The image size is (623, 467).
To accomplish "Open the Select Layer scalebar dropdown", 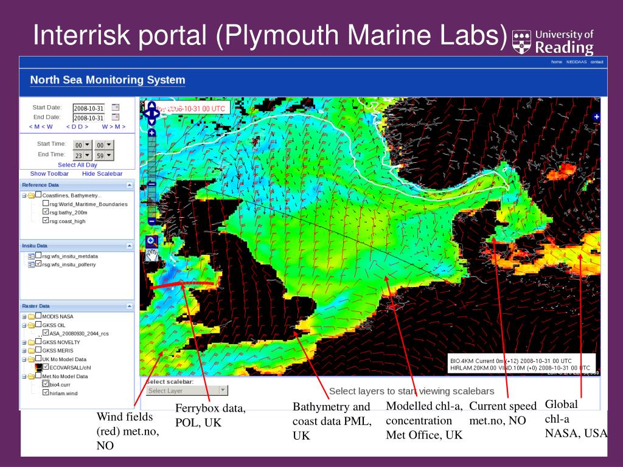I will tap(187, 391).
